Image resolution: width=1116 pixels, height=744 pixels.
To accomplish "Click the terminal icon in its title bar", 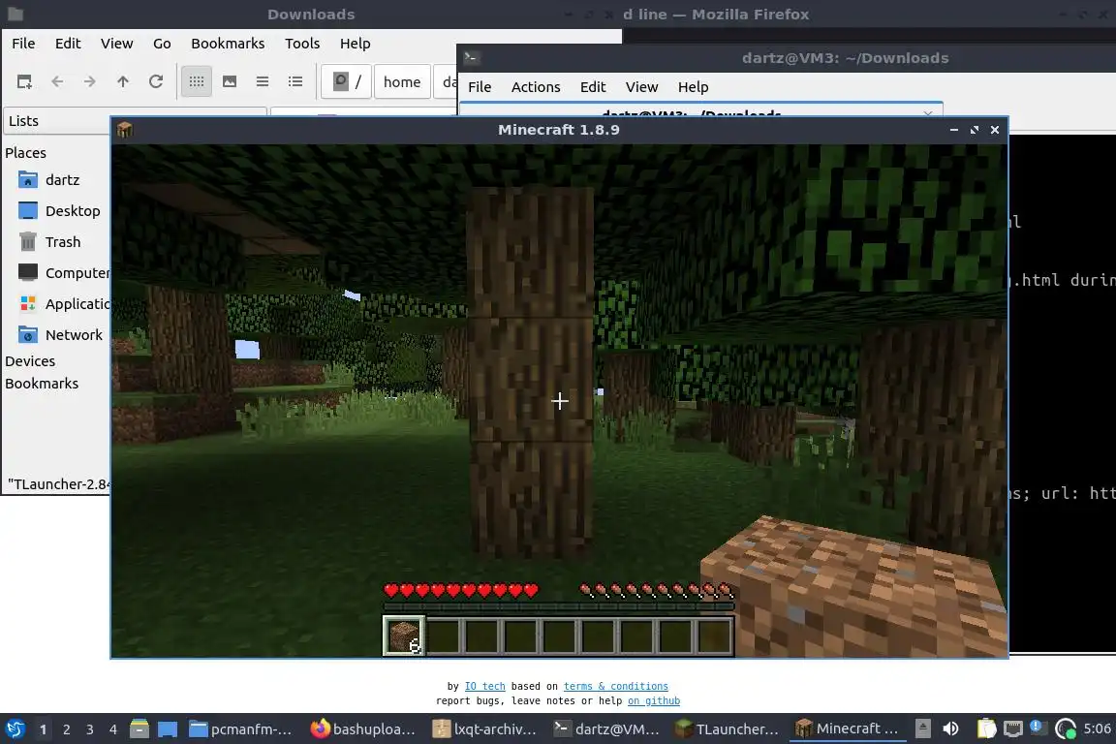I will point(471,58).
